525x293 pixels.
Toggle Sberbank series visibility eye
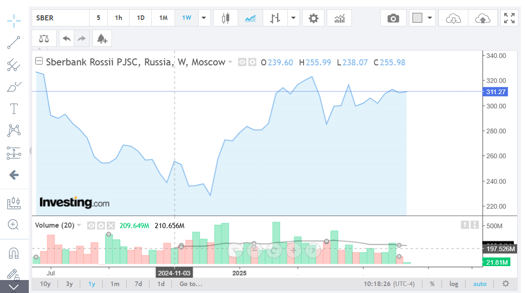click(x=242, y=62)
